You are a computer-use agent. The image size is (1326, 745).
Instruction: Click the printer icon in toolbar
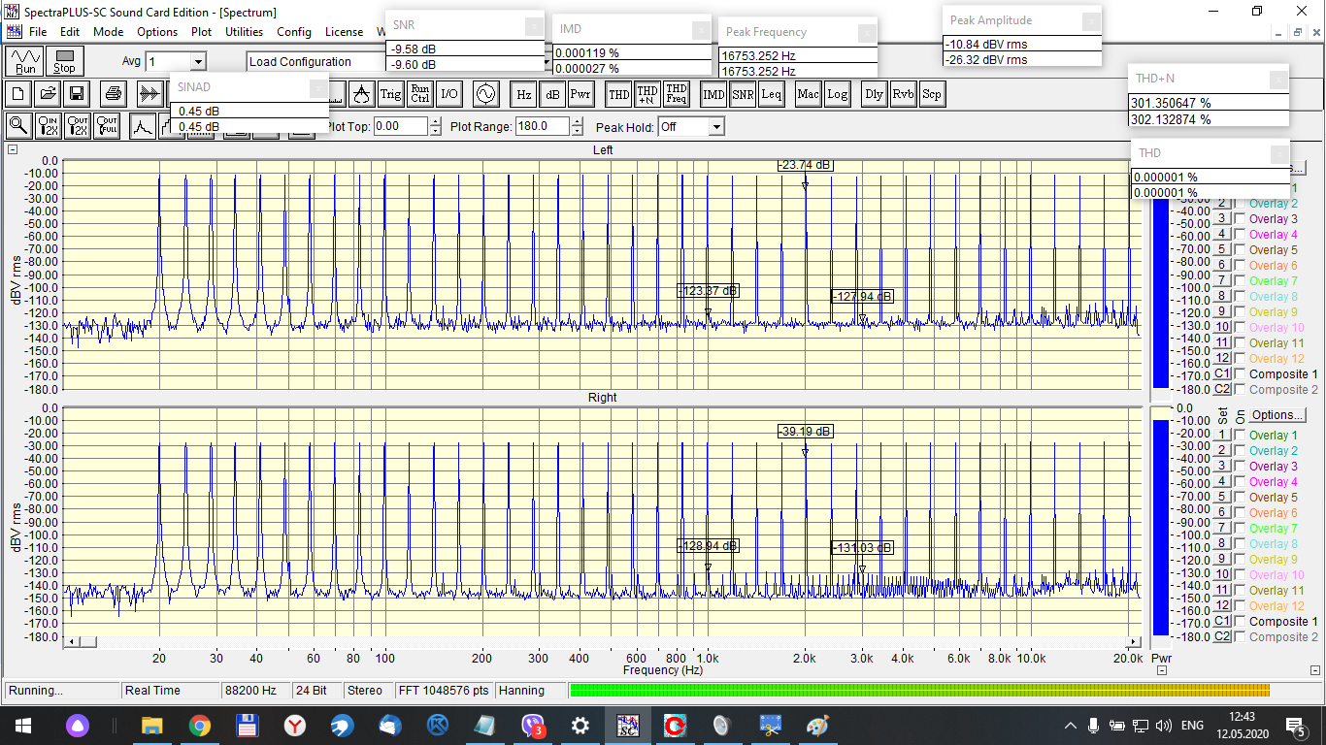(114, 94)
